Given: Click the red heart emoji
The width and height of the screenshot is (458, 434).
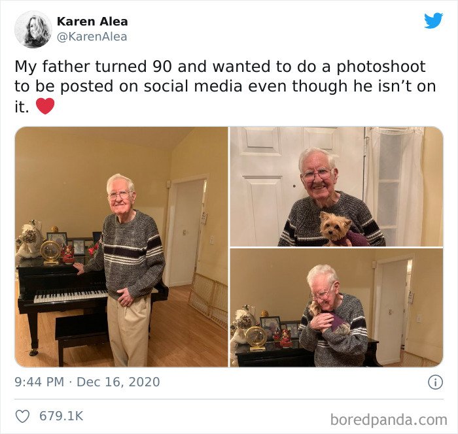Looking at the screenshot, I should (x=45, y=107).
